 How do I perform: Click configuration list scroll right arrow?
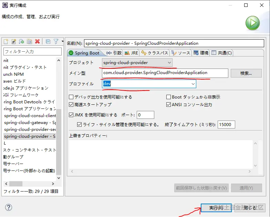[x=53, y=184]
